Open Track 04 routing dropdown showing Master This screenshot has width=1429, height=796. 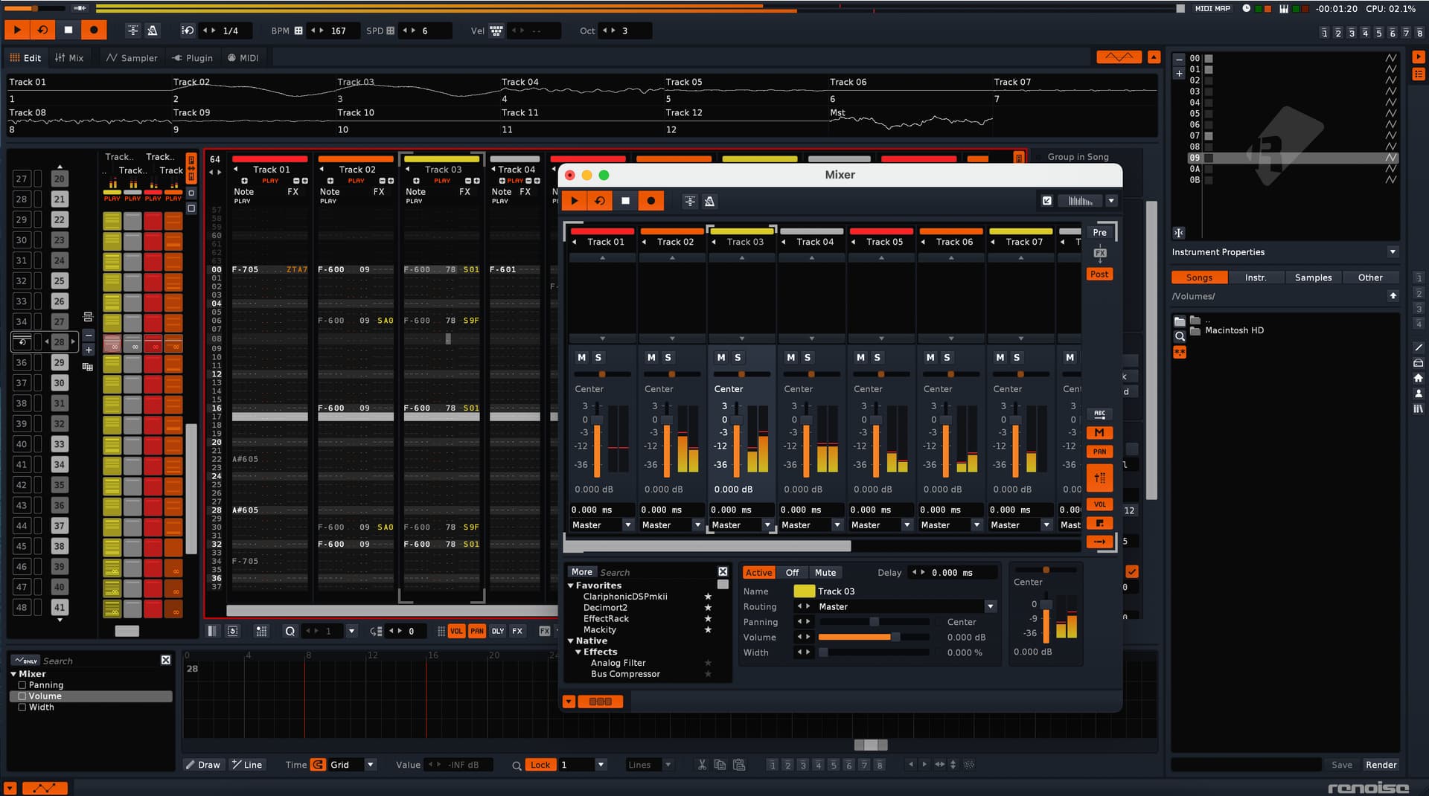pos(811,525)
